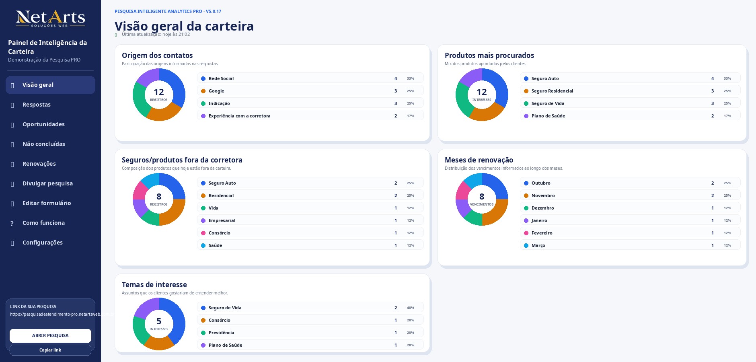Image resolution: width=756 pixels, height=362 pixels.
Task: Click the Meses de renovação donut chart
Action: click(x=482, y=199)
